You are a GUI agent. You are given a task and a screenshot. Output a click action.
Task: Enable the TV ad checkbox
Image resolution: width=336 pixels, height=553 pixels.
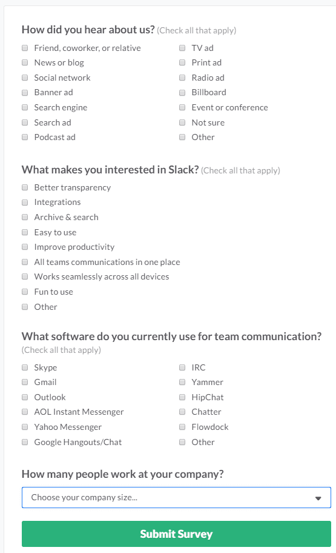click(x=182, y=48)
